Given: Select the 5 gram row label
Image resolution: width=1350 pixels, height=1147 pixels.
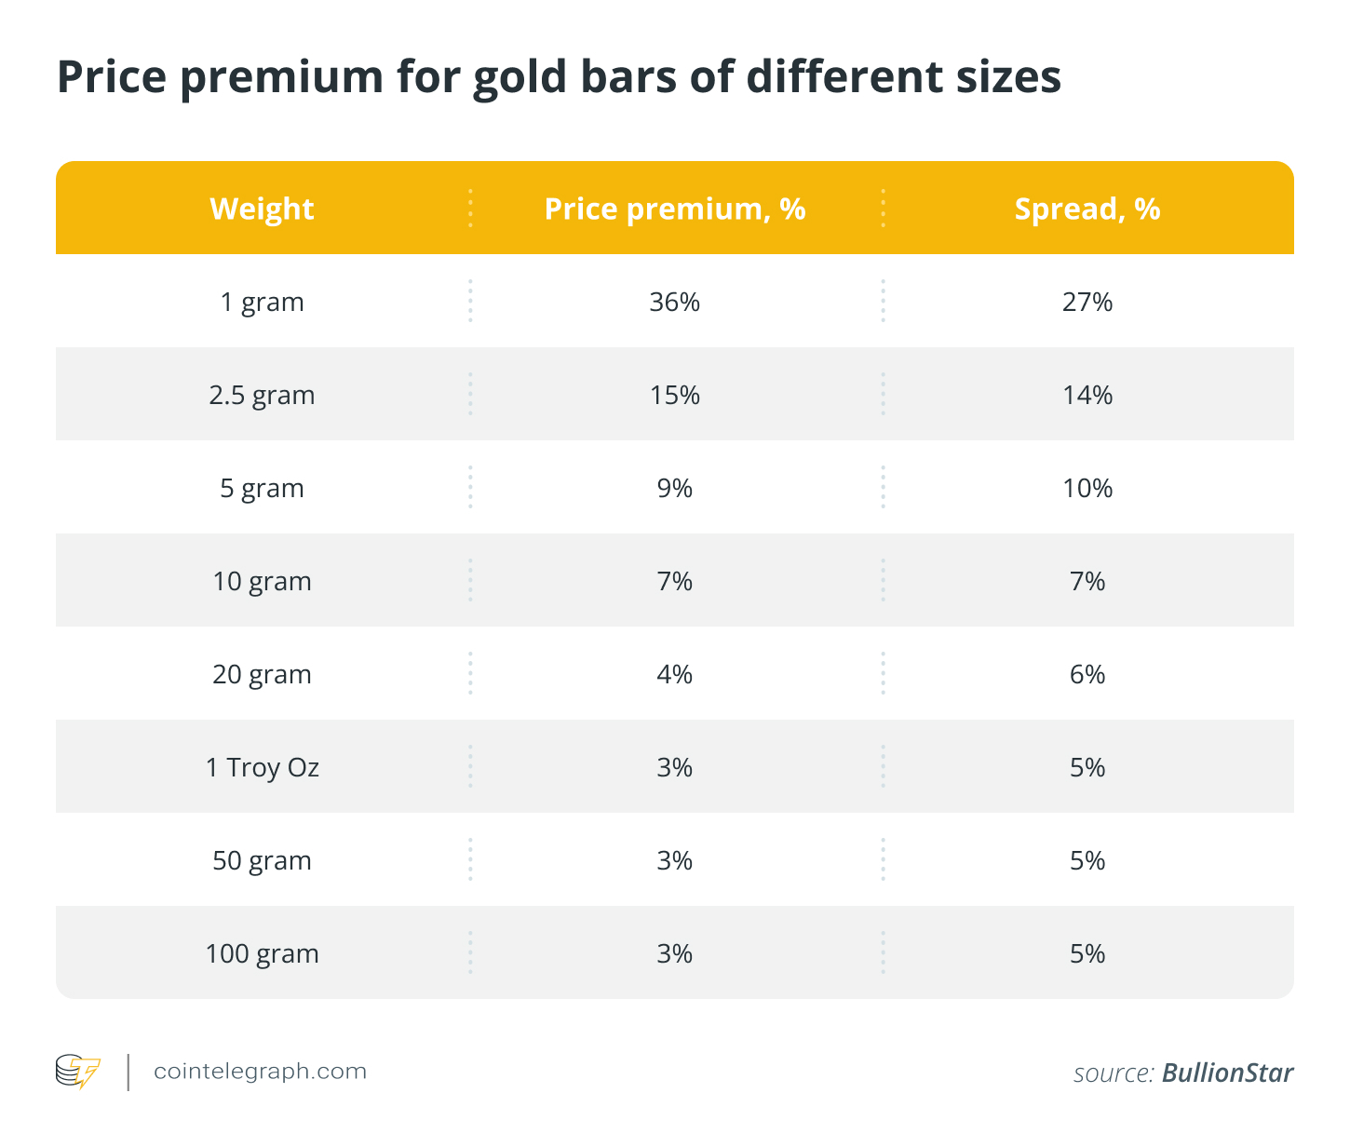Looking at the screenshot, I should coord(262,488).
